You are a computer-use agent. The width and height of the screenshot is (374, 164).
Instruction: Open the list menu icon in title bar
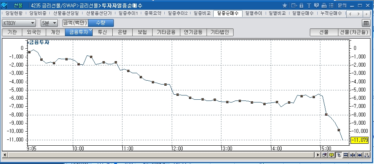[331, 5]
